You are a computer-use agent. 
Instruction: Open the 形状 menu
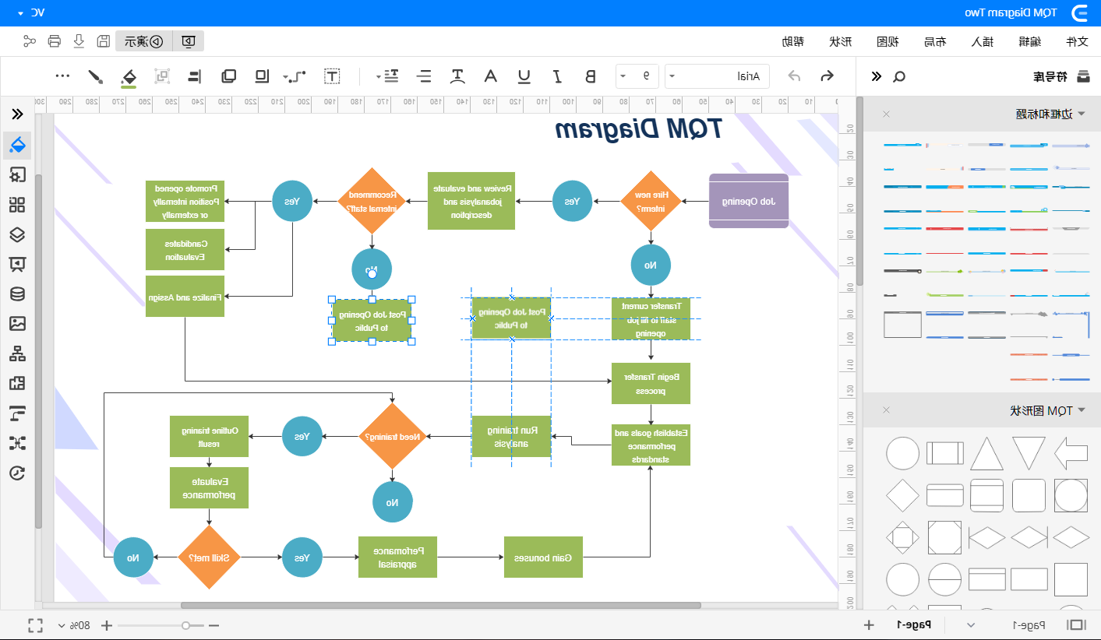click(x=841, y=41)
